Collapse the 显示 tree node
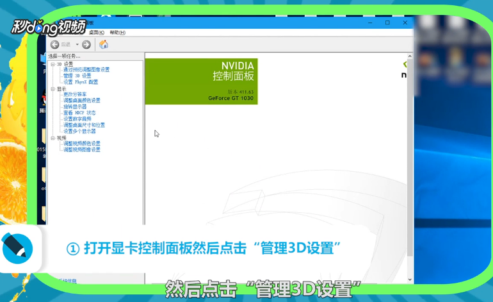The height and width of the screenshot is (302, 493). coord(53,89)
